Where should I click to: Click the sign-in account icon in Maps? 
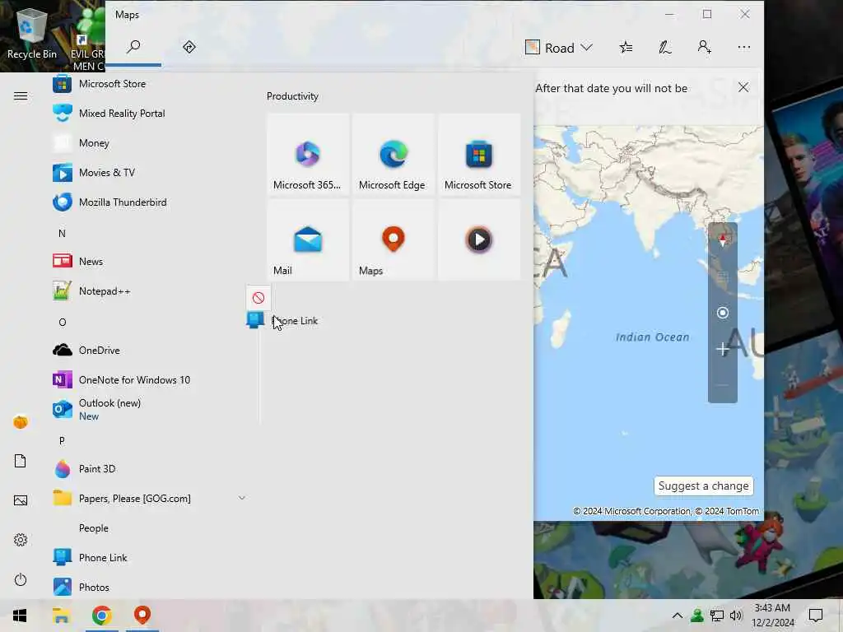pos(705,48)
